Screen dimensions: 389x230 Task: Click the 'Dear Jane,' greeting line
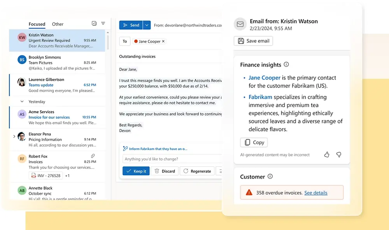coord(128,69)
